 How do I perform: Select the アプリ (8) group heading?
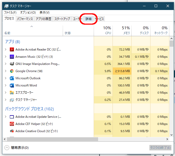13,42
